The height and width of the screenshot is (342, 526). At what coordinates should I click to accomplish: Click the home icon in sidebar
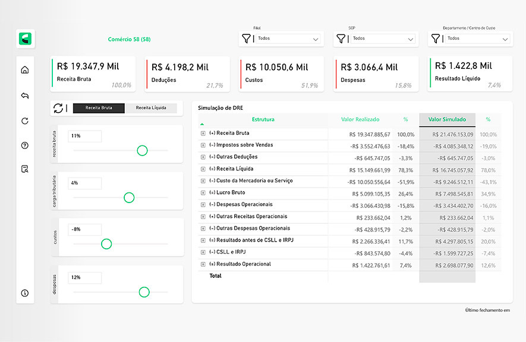pyautogui.click(x=25, y=70)
